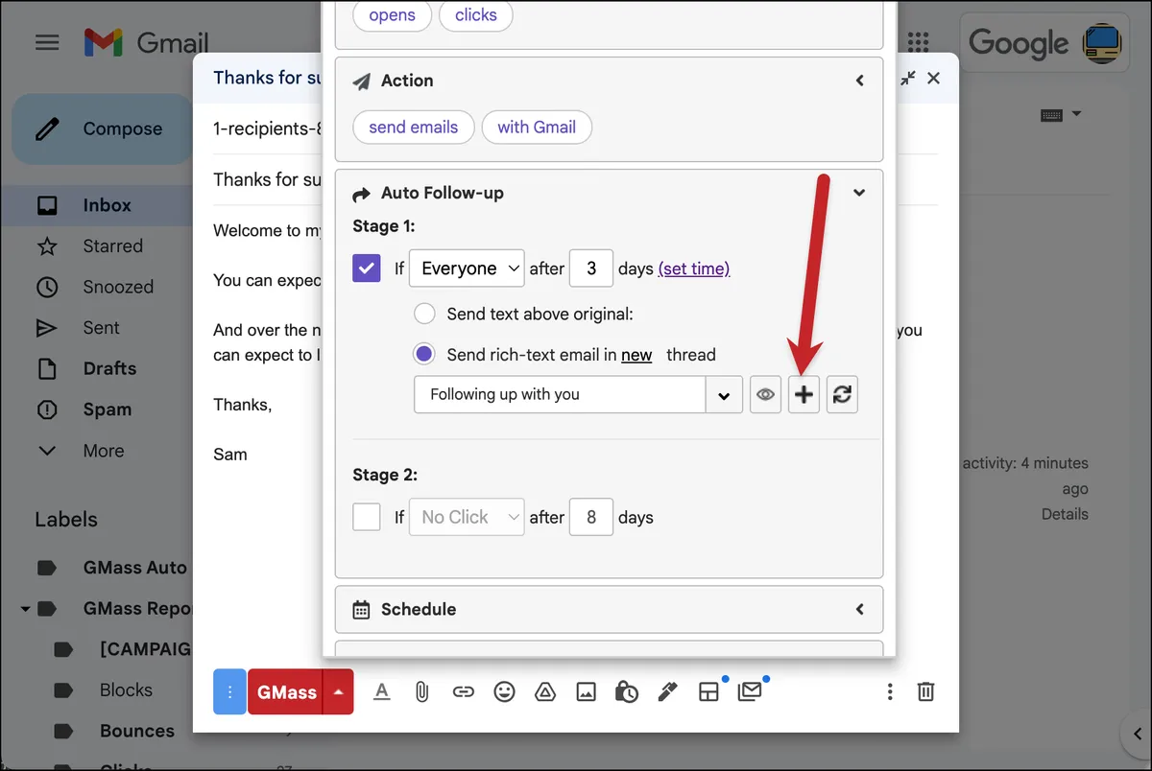1152x771 pixels.
Task: Edit the Stage 1 days field
Action: coord(591,269)
